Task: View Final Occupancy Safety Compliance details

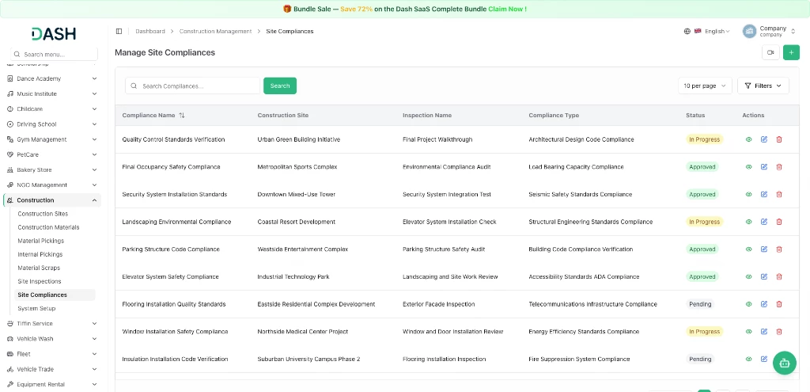Action: click(x=748, y=167)
